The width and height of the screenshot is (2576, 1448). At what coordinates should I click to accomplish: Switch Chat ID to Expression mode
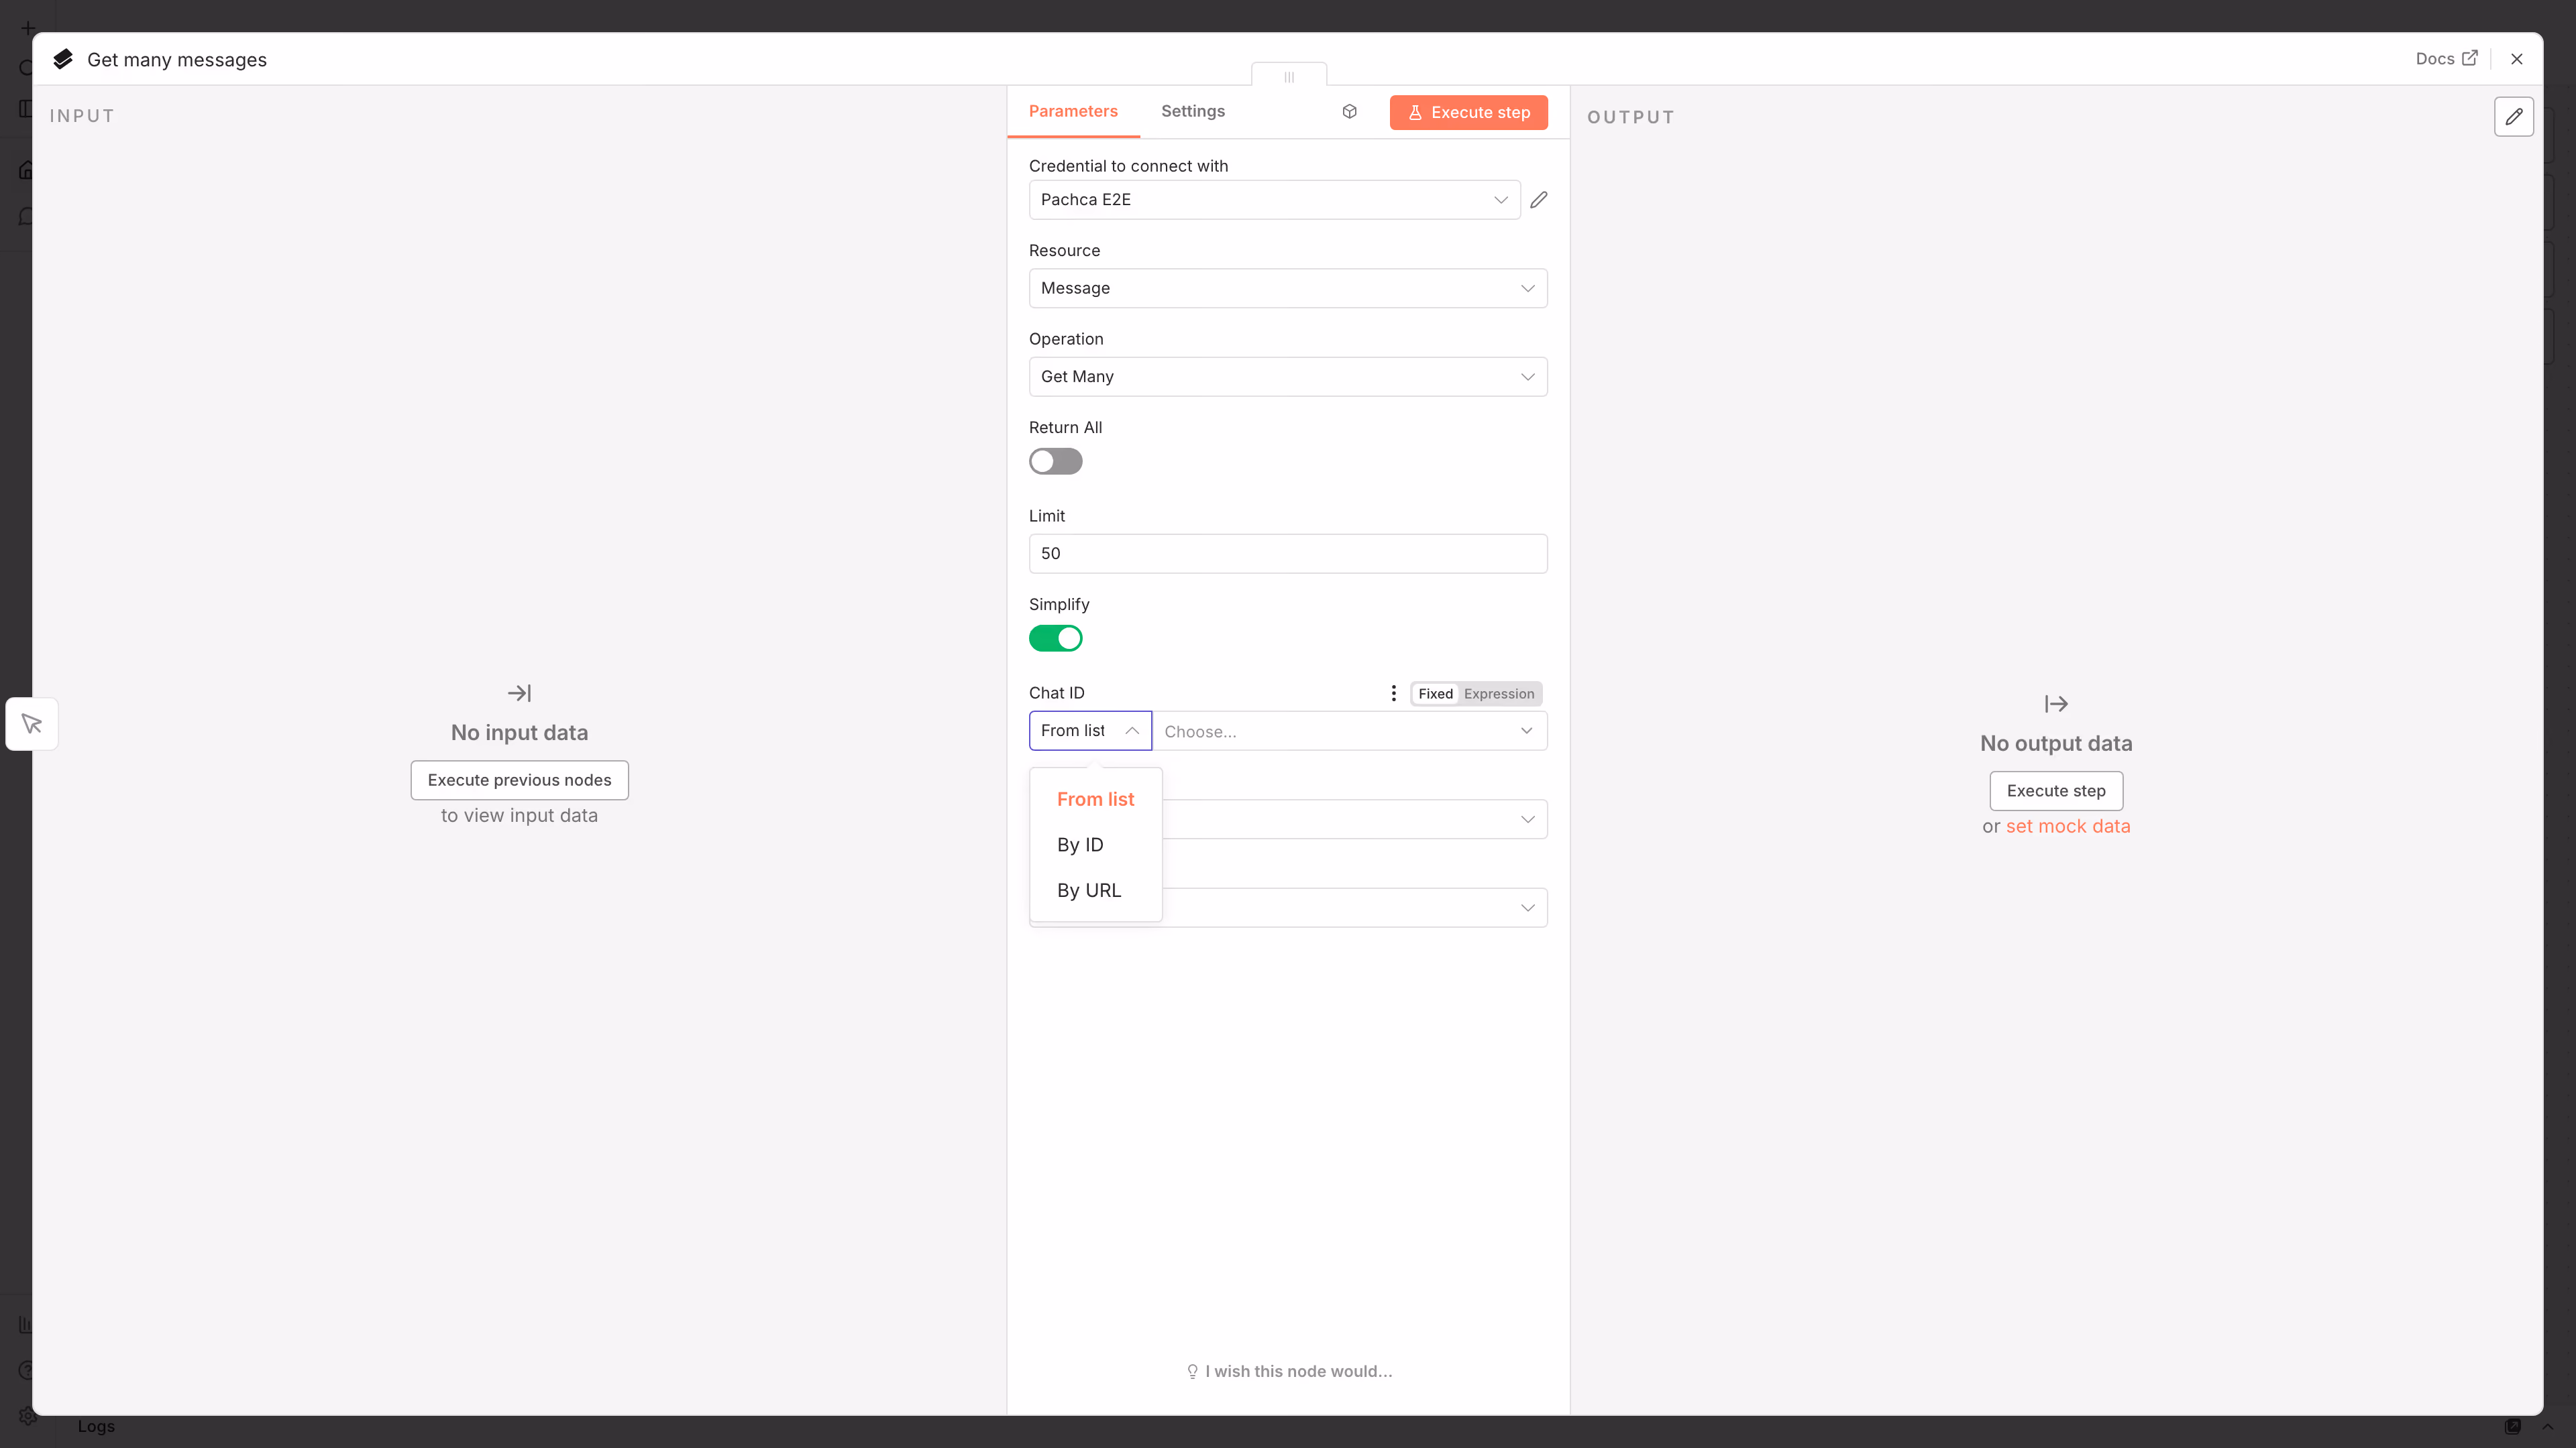tap(1498, 694)
